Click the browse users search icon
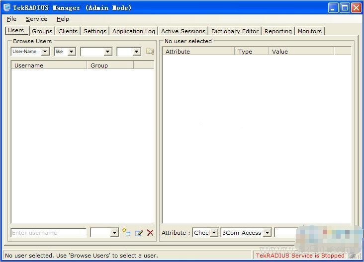Viewport: 364px width, 262px height. 150,52
